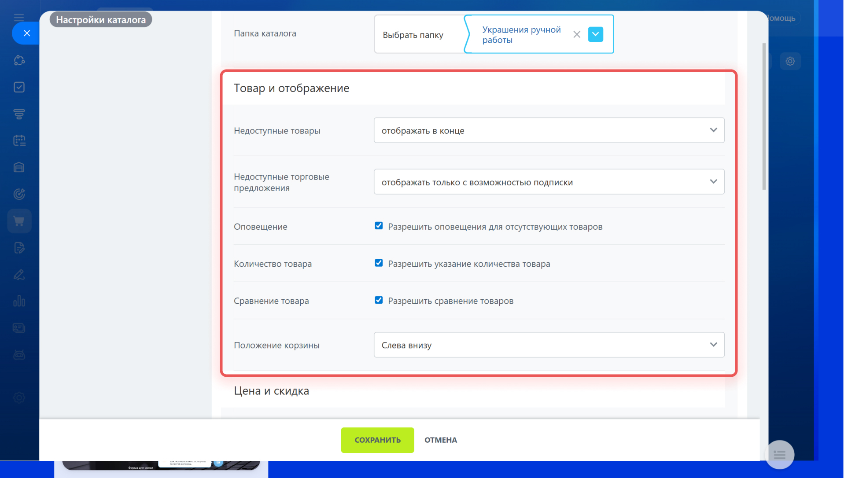Image resolution: width=848 pixels, height=478 pixels.
Task: Click the Настройки каталога title label
Action: click(x=101, y=20)
